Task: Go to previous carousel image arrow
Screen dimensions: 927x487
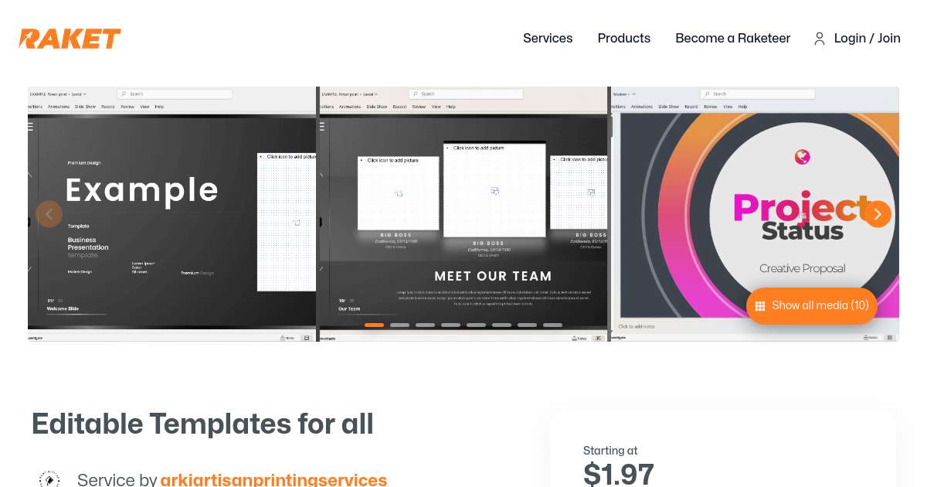Action: coord(49,214)
